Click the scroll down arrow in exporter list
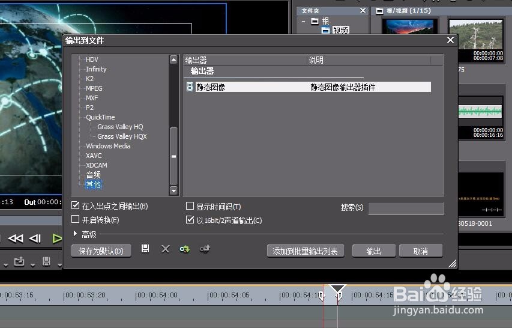 (x=173, y=190)
